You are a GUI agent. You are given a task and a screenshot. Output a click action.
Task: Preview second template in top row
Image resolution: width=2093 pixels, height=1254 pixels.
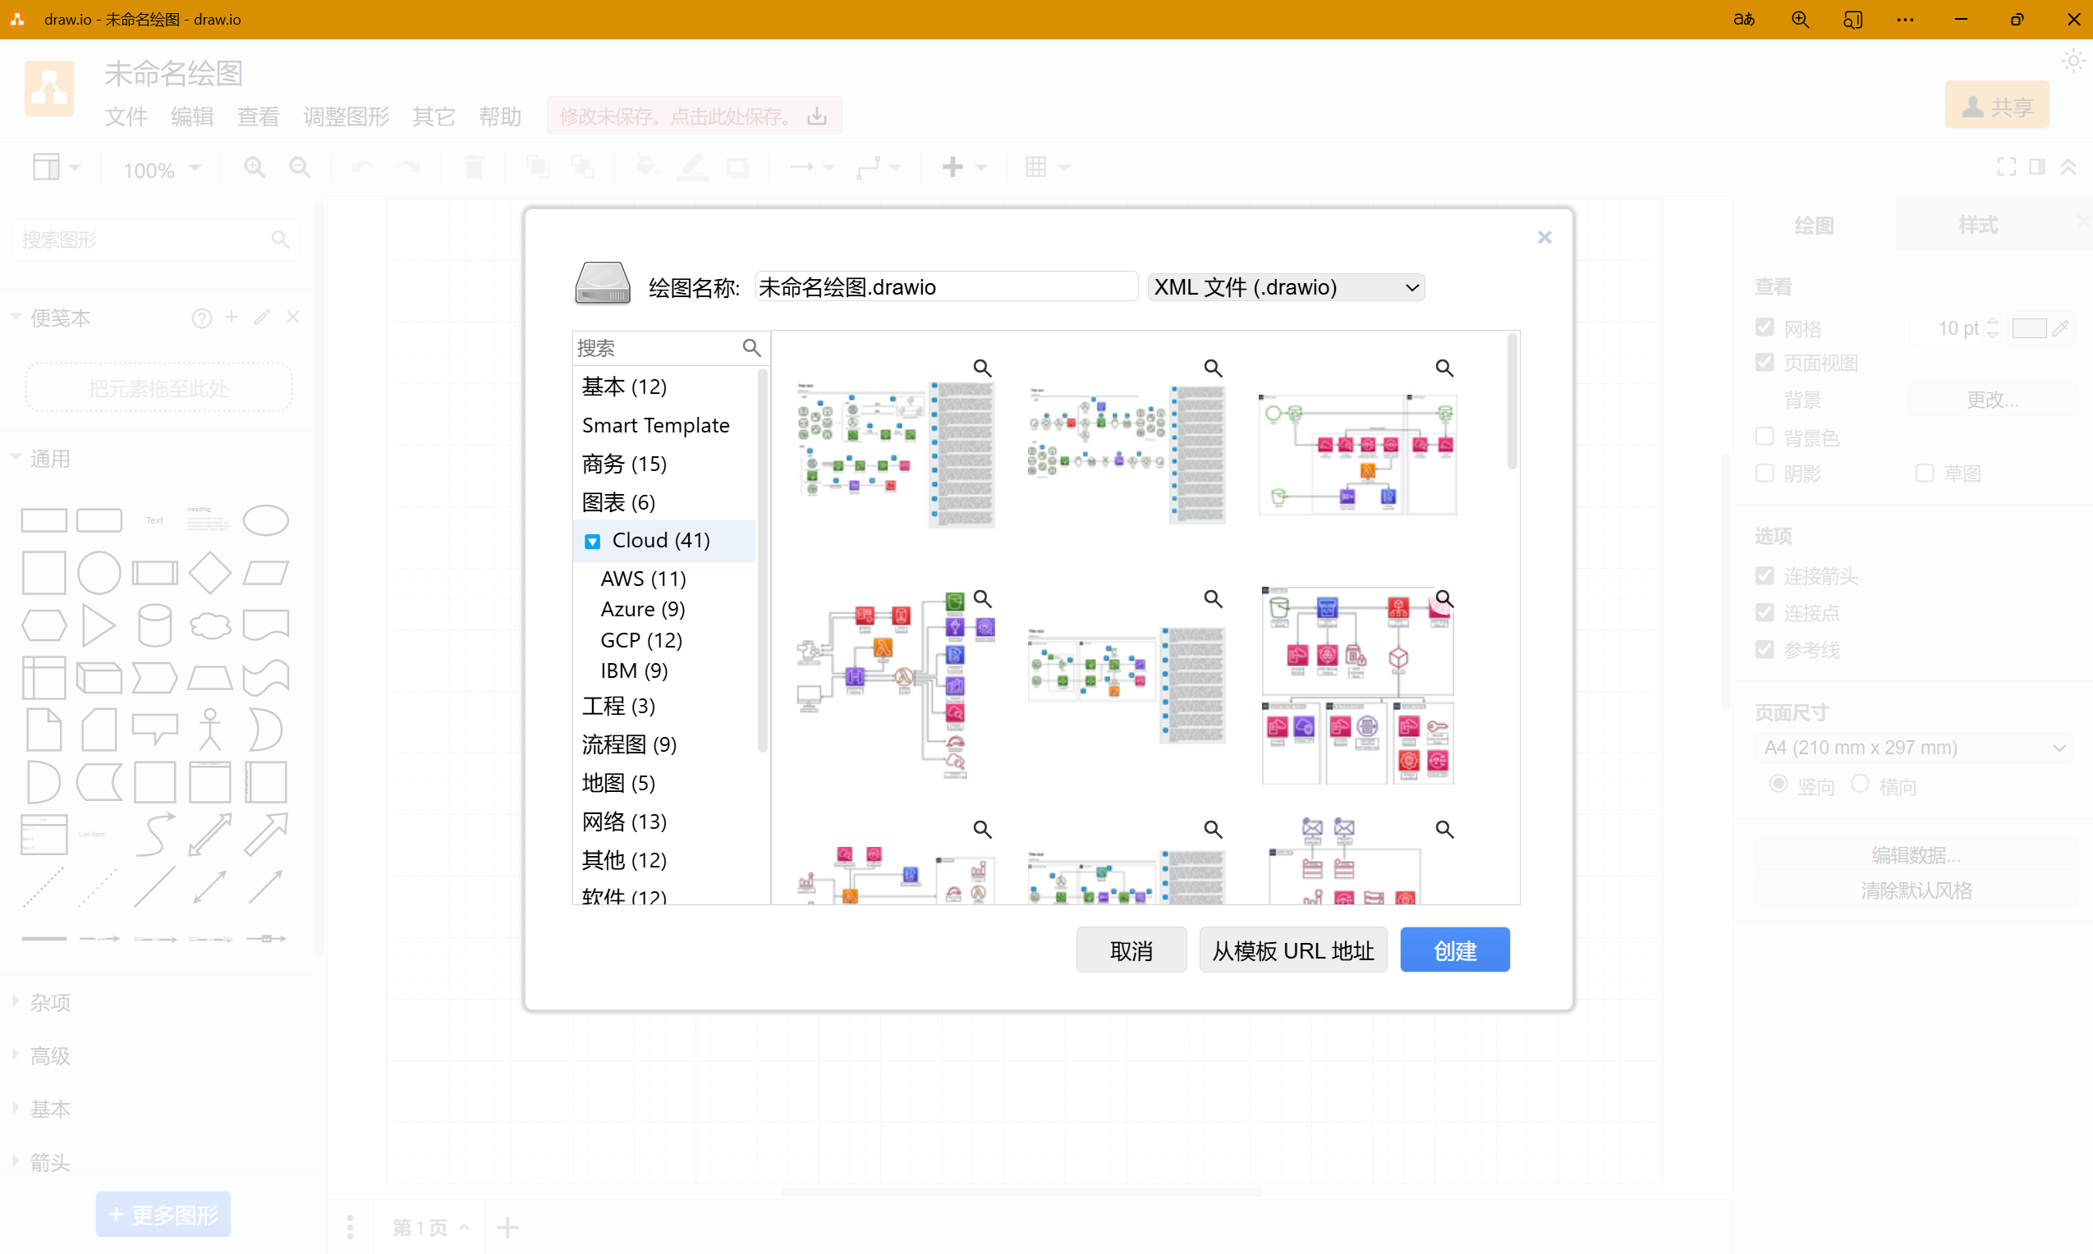coord(1212,368)
